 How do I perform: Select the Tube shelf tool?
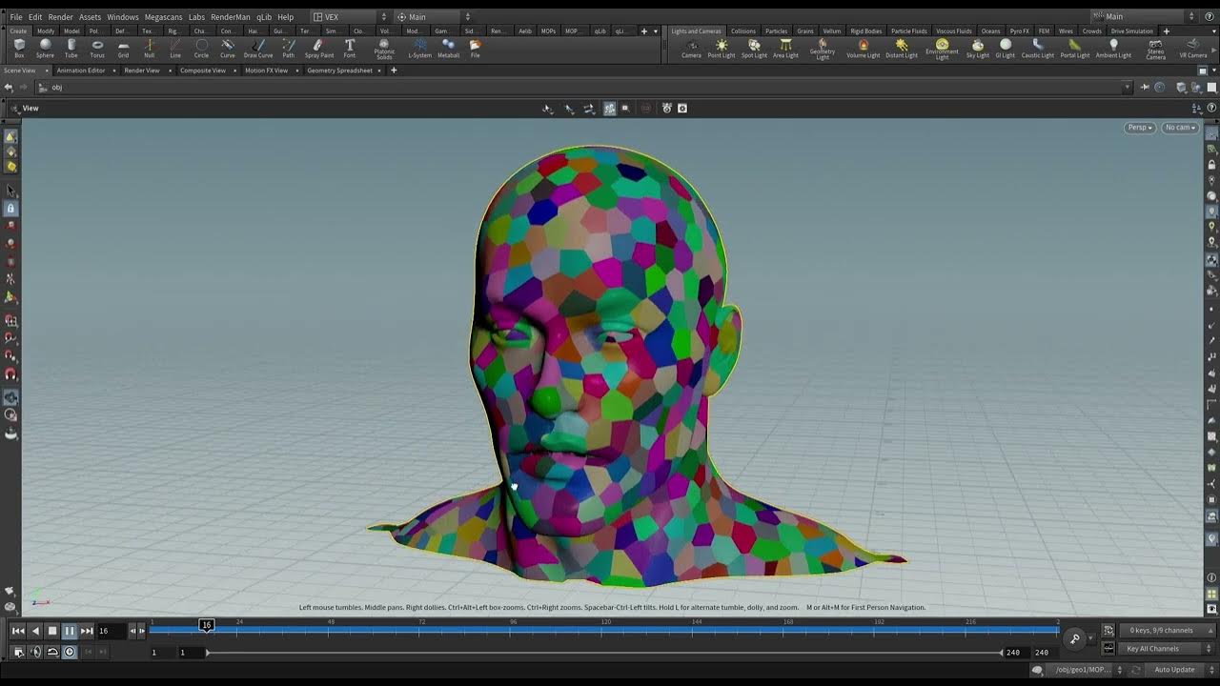point(71,49)
